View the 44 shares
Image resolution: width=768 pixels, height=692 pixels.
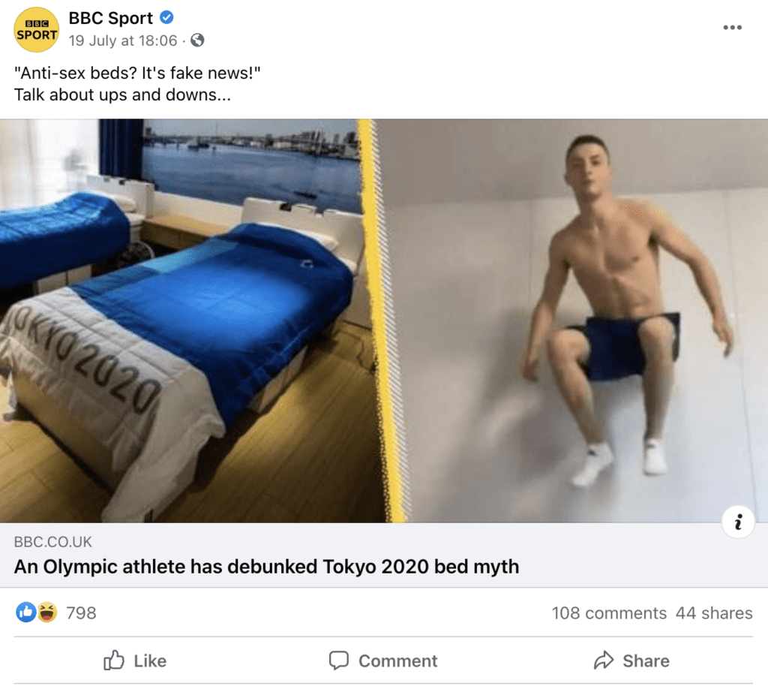(x=714, y=613)
